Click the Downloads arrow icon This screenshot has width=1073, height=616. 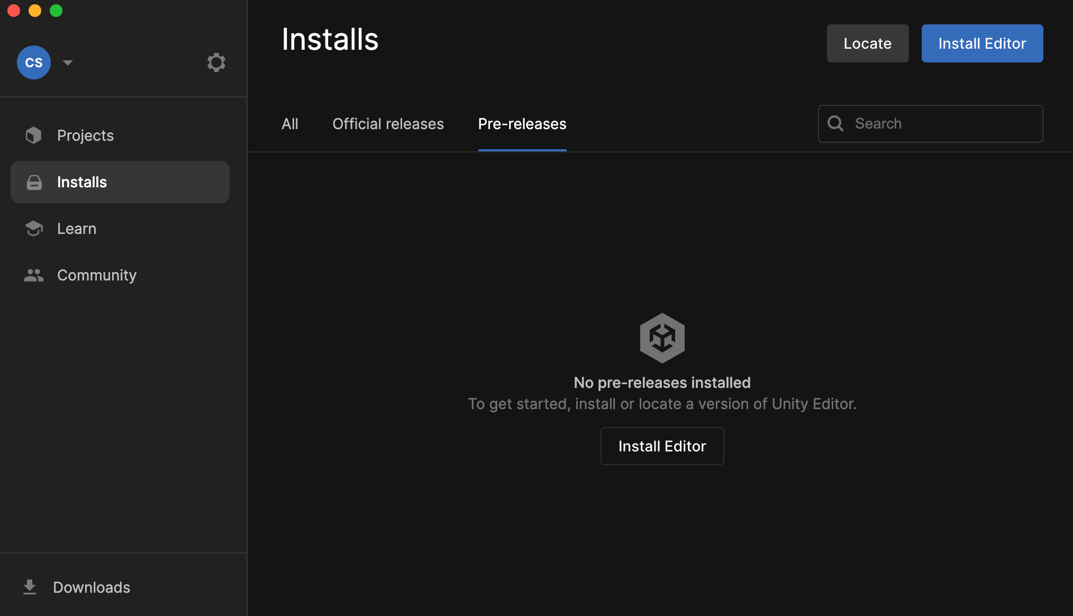[30, 587]
